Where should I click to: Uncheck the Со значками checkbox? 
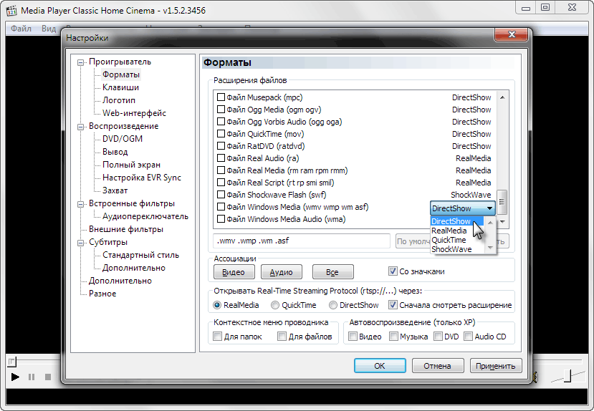coord(393,271)
